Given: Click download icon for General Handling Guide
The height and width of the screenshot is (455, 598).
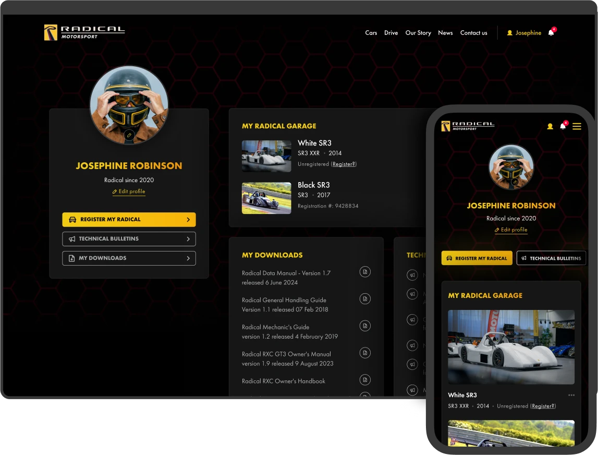Looking at the screenshot, I should (365, 299).
